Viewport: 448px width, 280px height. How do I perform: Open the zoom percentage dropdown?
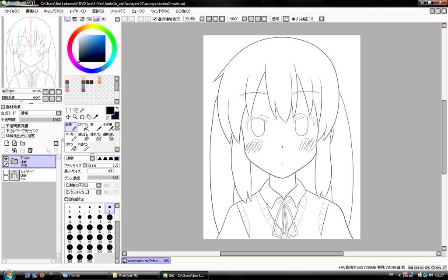coord(202,19)
